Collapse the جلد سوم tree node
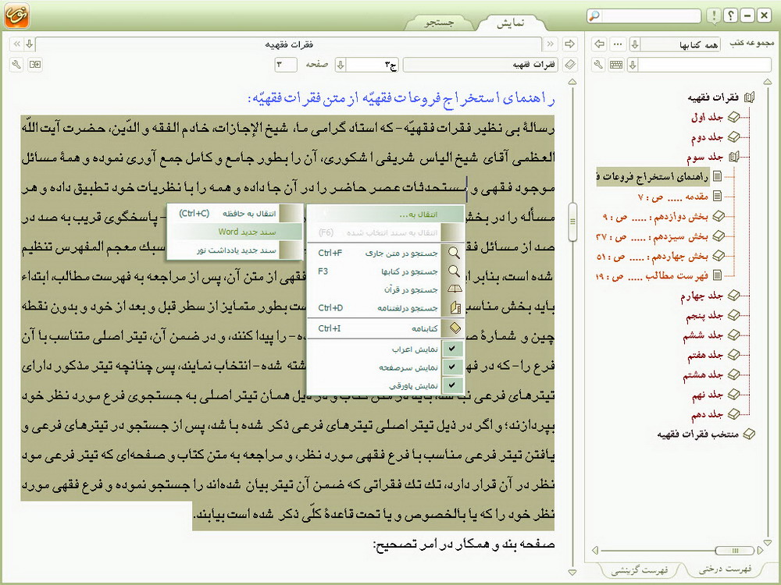The width and height of the screenshot is (781, 585). (733, 158)
